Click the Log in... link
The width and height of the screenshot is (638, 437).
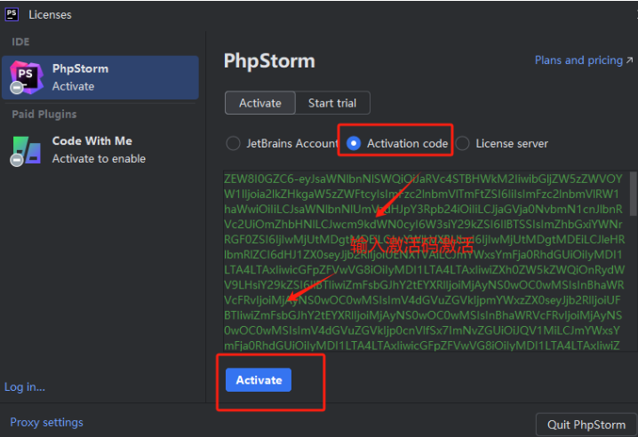[25, 386]
